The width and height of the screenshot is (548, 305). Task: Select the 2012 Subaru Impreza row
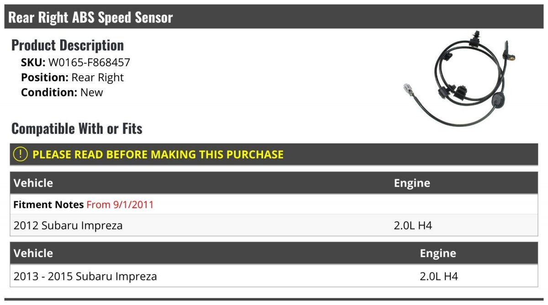click(x=274, y=225)
